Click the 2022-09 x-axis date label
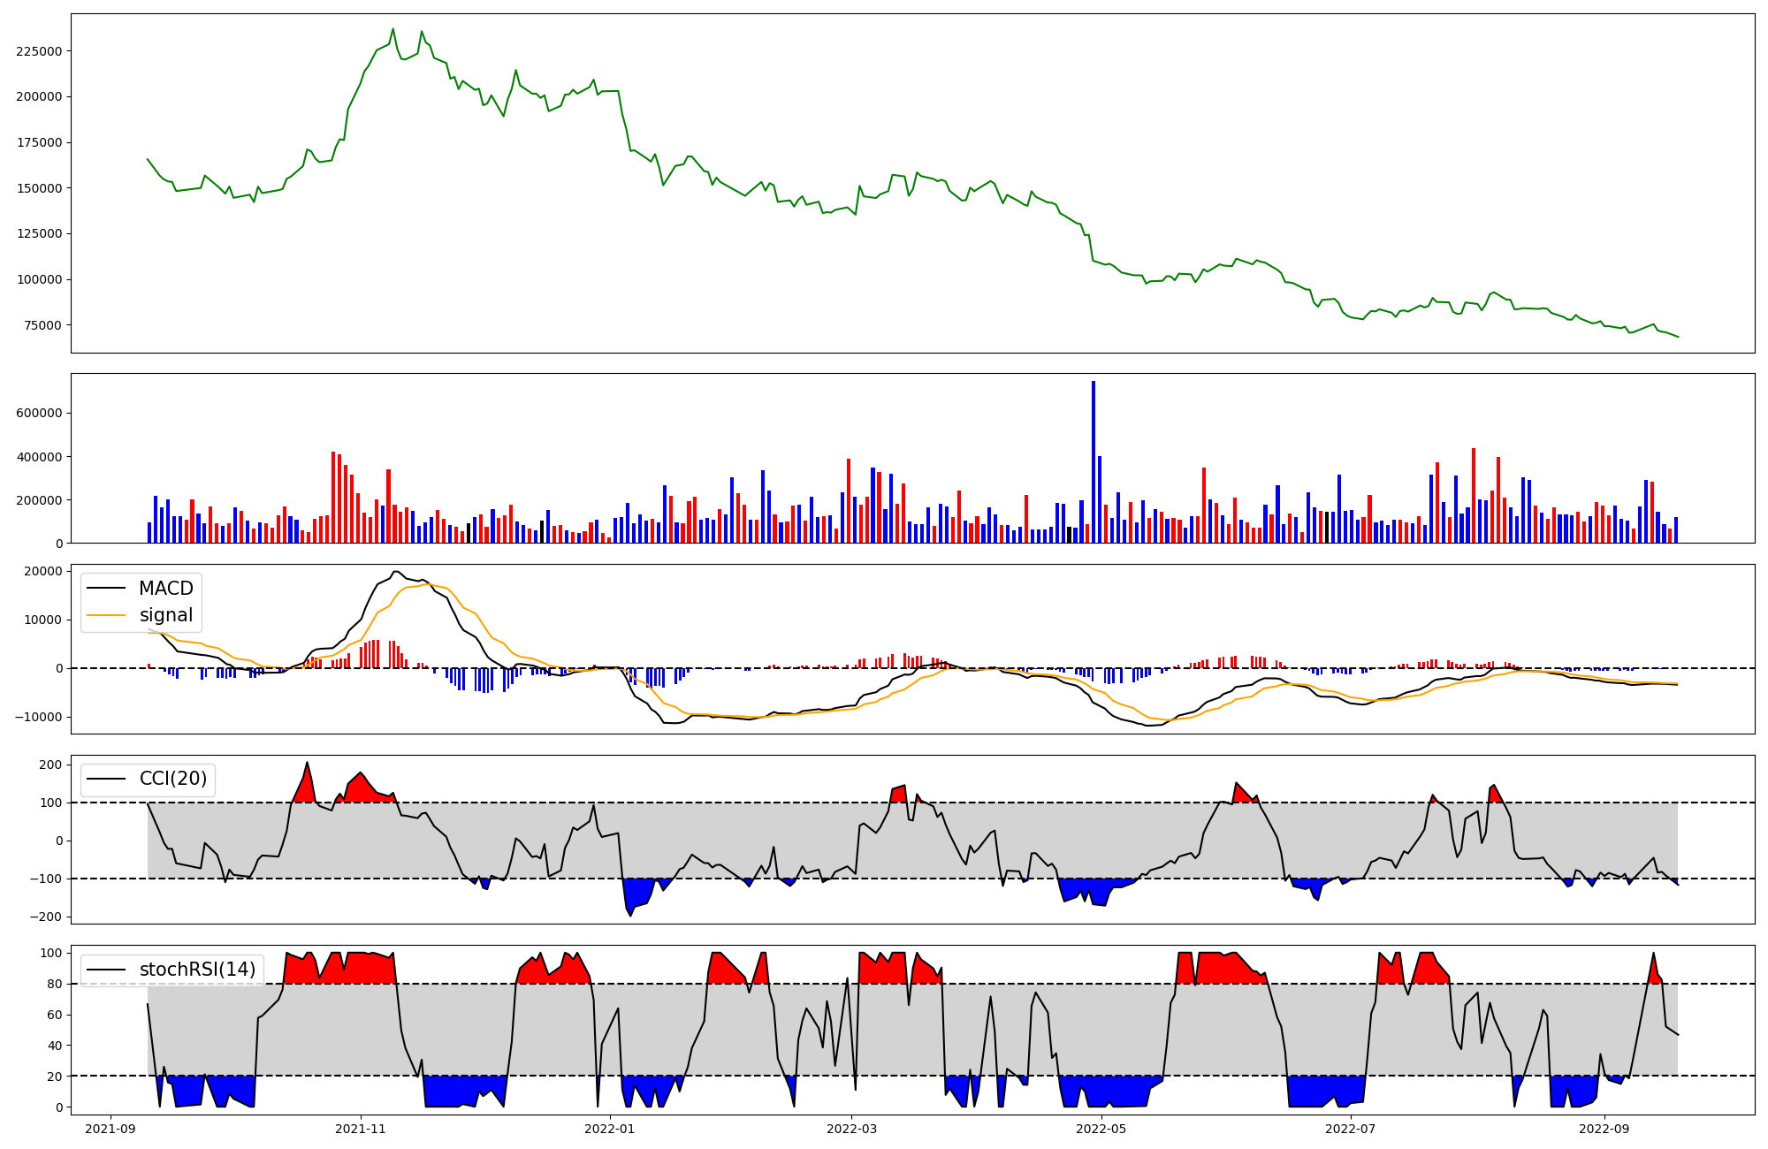 (1603, 1129)
